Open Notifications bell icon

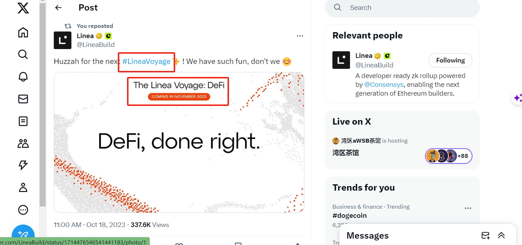23,77
